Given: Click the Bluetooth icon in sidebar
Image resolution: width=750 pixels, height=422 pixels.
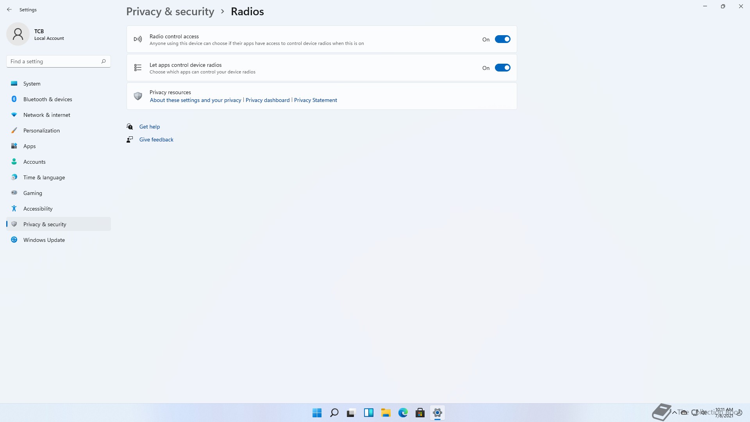Looking at the screenshot, I should [14, 99].
